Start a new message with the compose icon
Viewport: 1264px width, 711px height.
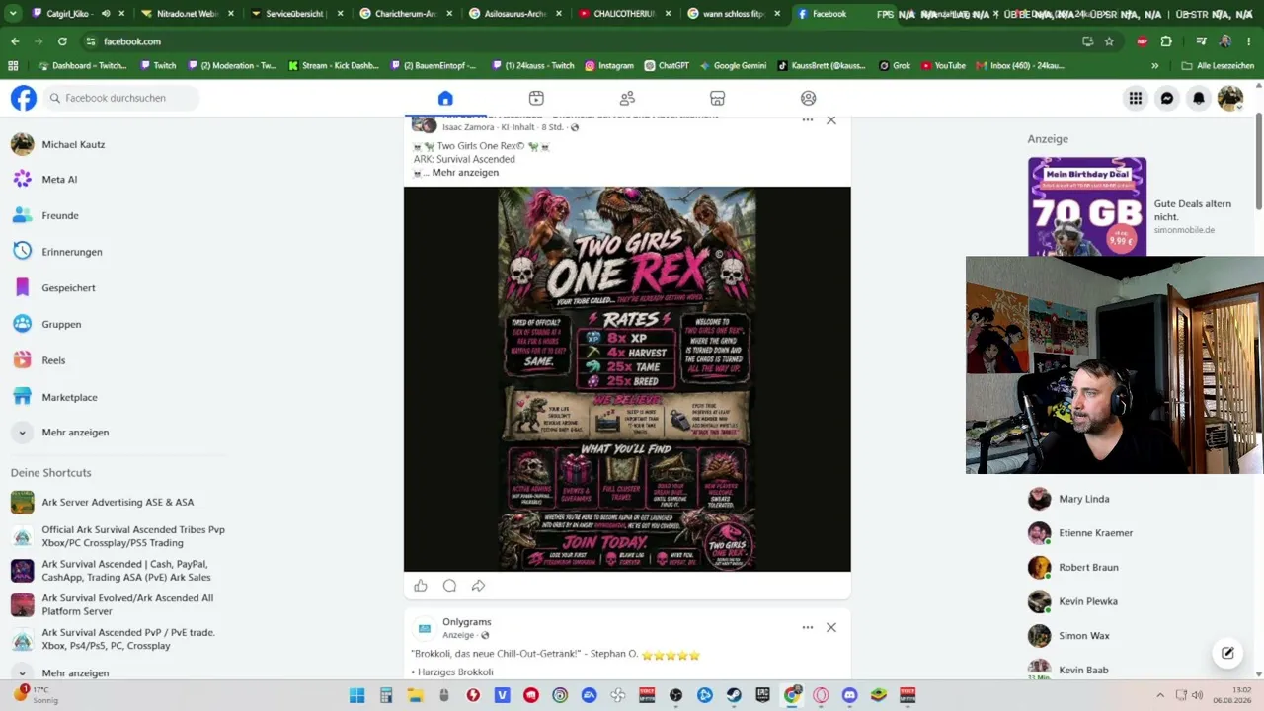pyautogui.click(x=1227, y=653)
